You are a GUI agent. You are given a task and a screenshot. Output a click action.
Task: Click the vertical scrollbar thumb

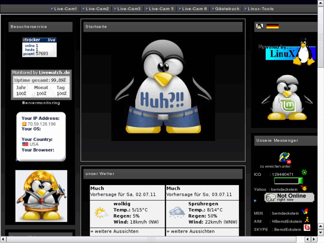321,37
